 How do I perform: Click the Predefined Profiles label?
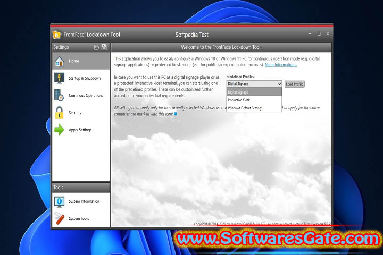240,76
